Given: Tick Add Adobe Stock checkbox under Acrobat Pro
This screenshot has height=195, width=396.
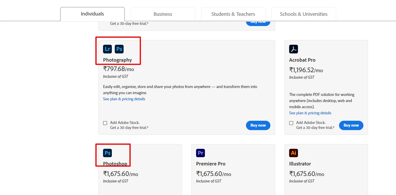Looking at the screenshot, I should tap(291, 123).
